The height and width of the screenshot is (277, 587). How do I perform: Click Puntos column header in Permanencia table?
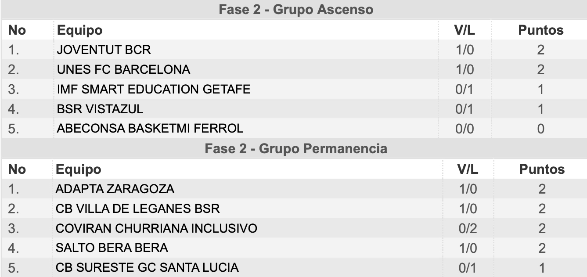click(542, 169)
